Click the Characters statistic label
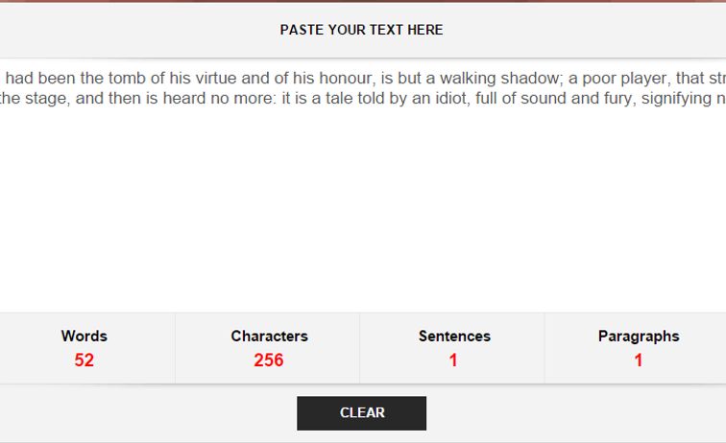This screenshot has height=443, width=726. (269, 337)
